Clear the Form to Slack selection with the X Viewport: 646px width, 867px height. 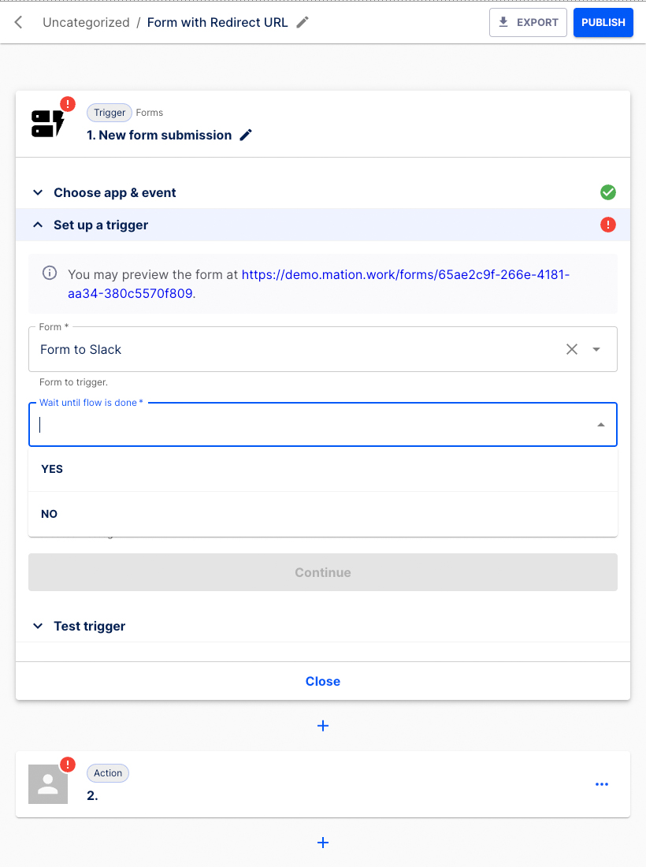[x=572, y=348]
